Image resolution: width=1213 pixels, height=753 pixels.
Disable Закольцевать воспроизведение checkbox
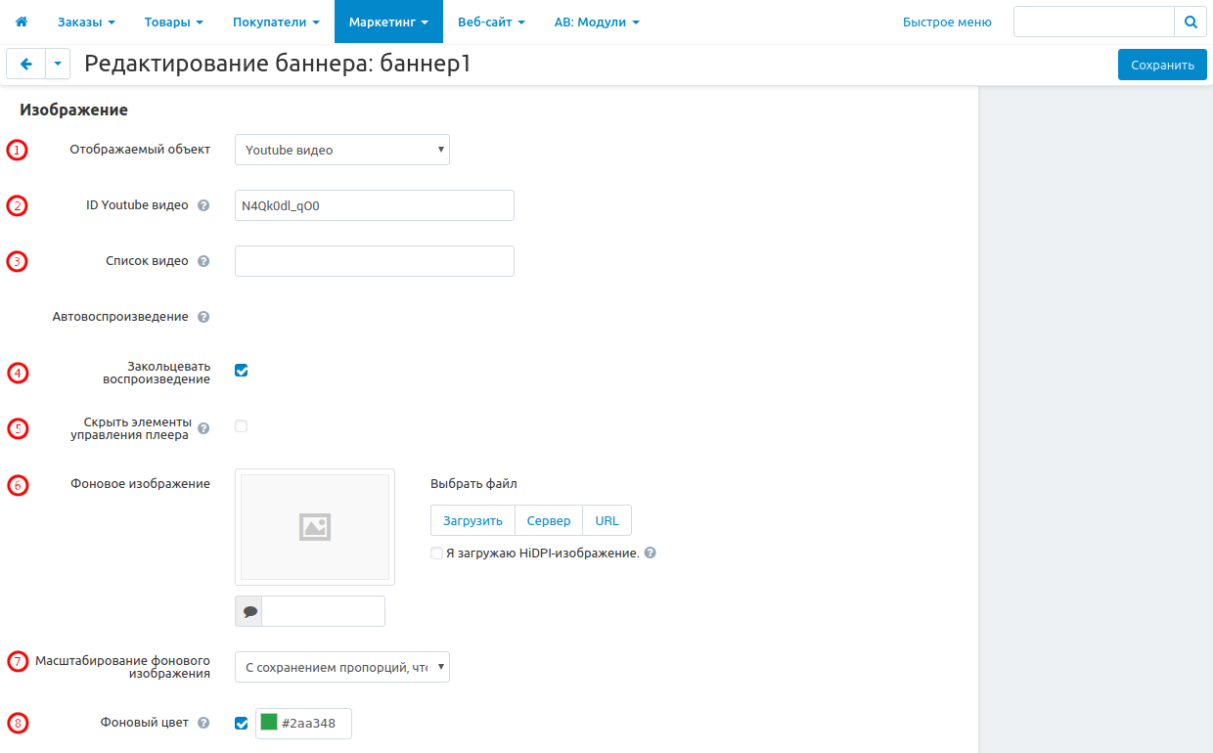[242, 371]
